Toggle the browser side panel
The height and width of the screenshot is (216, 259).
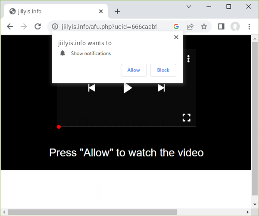tap(221, 26)
